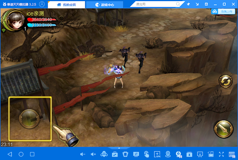Tap the circle beside the red HP bar
Screen dimensions: 238x160
[61, 19]
